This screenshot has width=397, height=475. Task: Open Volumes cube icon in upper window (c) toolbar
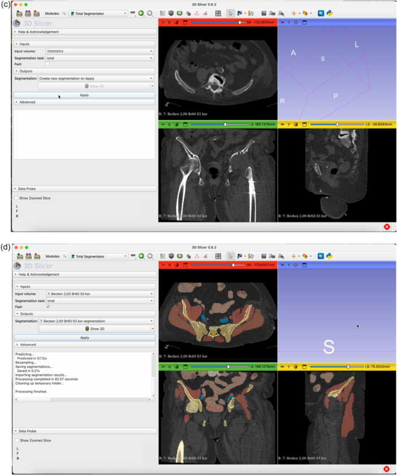tap(171, 14)
